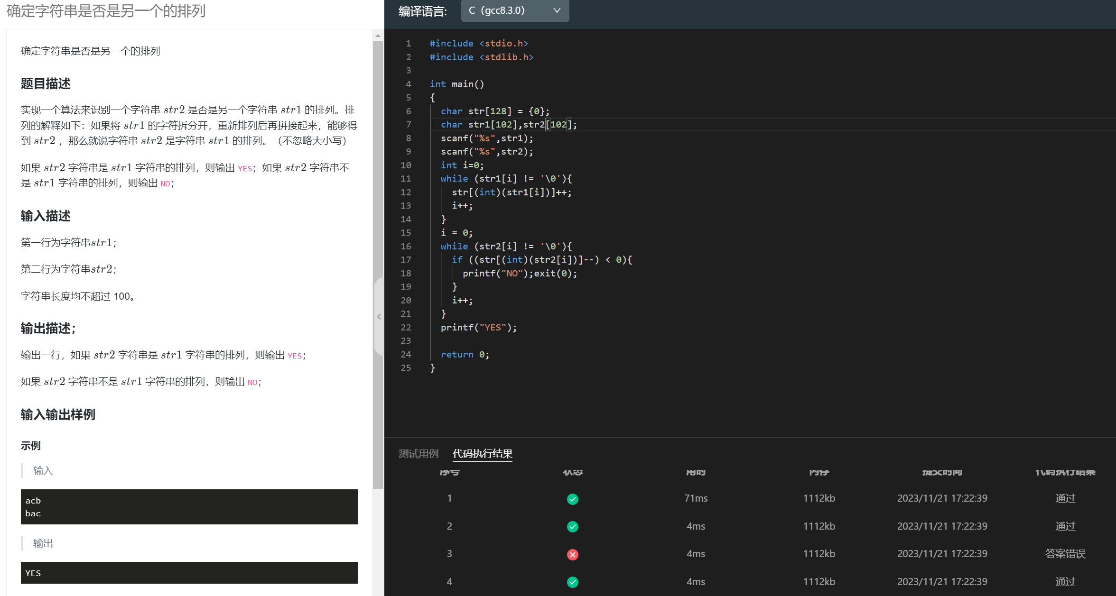Click the 通过 result in row 4
This screenshot has width=1116, height=596.
coord(1065,582)
